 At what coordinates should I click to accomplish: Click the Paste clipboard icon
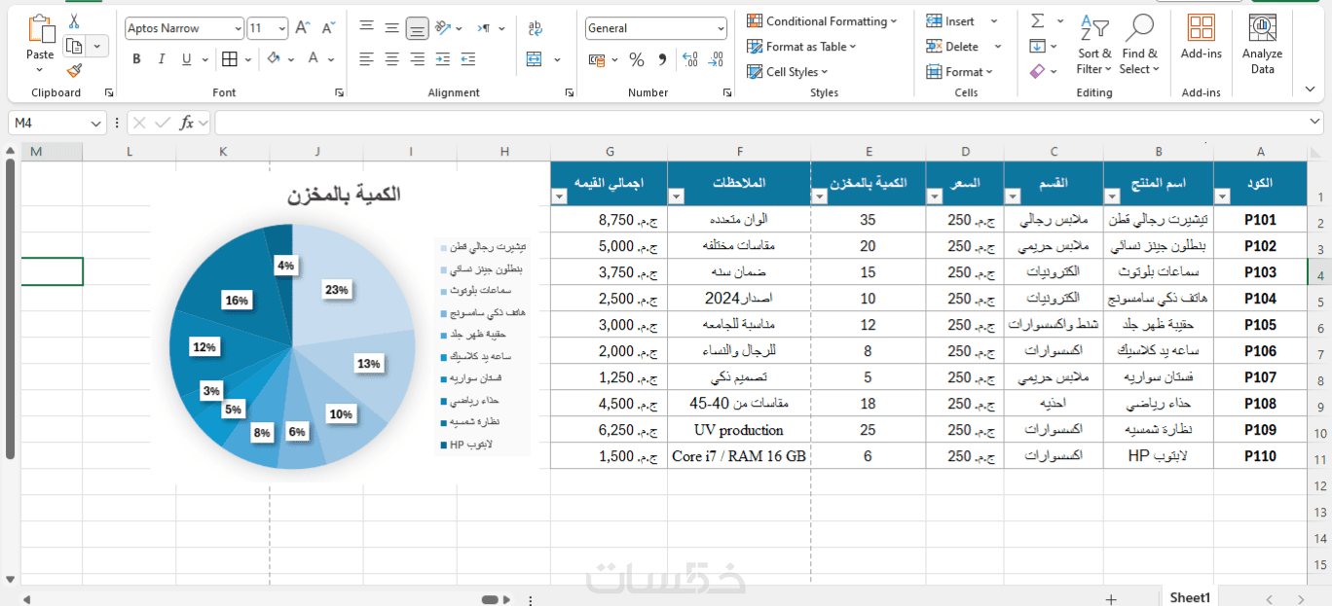click(41, 29)
